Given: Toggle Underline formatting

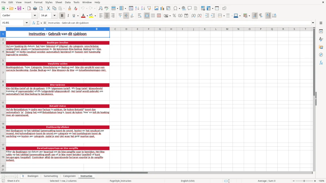Looking at the screenshot, I should (x=74, y=16).
